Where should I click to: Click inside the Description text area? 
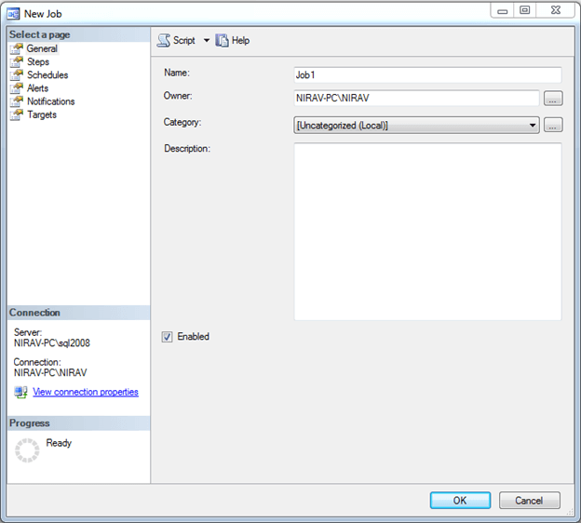coord(428,232)
